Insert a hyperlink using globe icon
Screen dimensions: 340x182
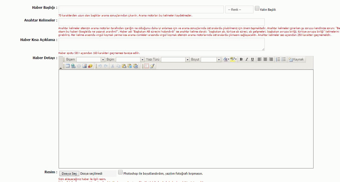[73, 66]
